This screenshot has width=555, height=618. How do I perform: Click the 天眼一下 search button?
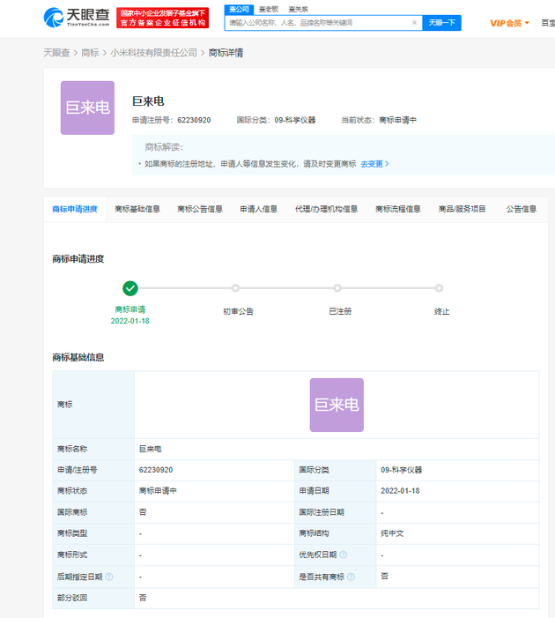coord(441,23)
